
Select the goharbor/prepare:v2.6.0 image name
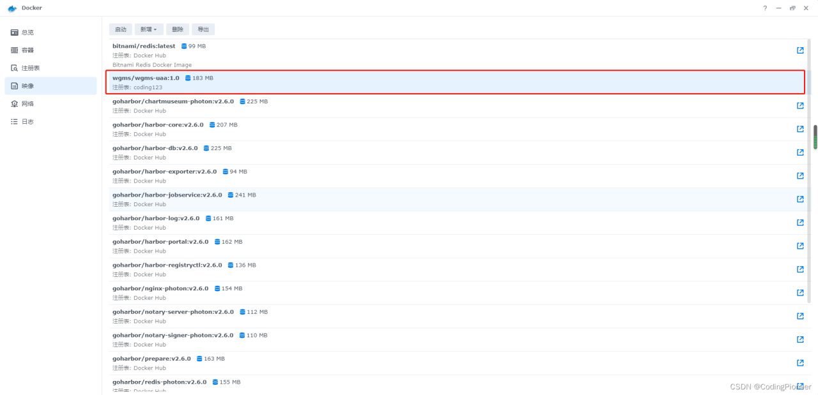[x=151, y=359]
